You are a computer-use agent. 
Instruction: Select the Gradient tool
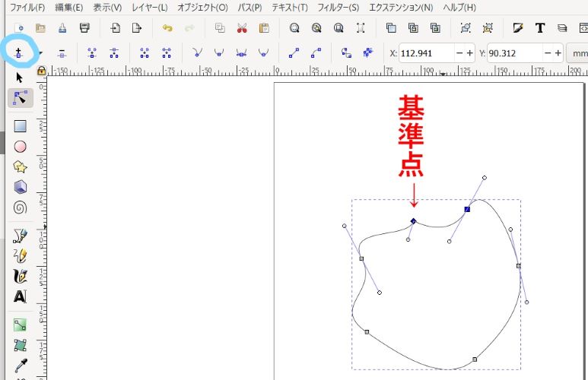coord(21,325)
